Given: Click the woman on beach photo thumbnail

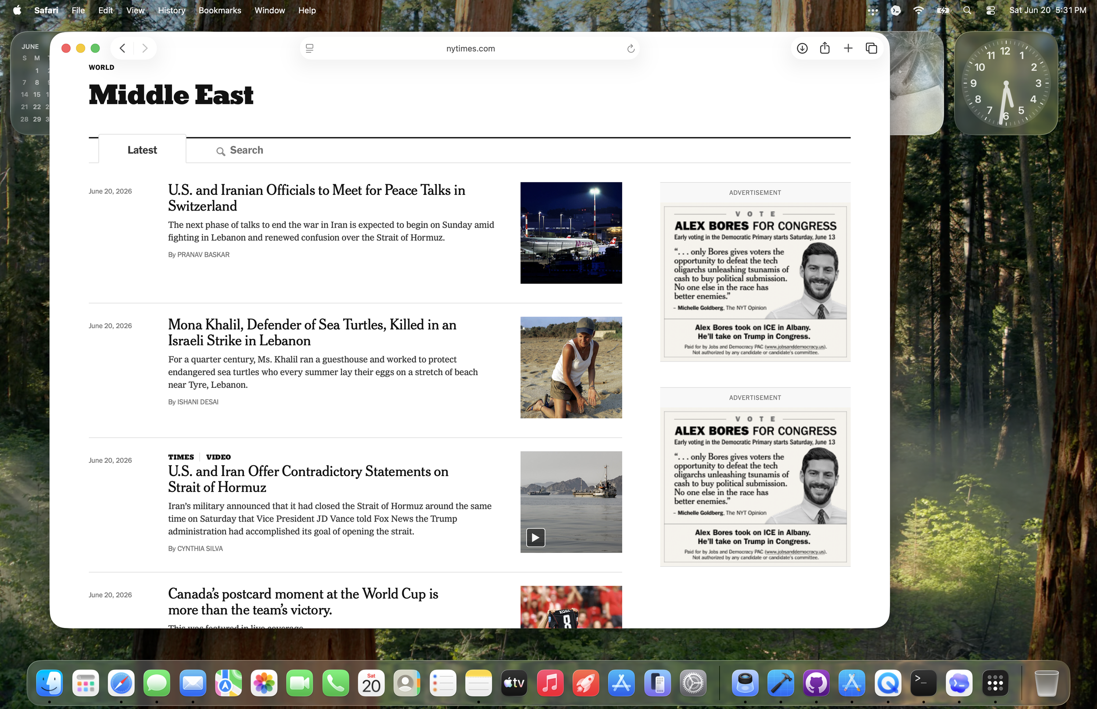Looking at the screenshot, I should pyautogui.click(x=571, y=367).
